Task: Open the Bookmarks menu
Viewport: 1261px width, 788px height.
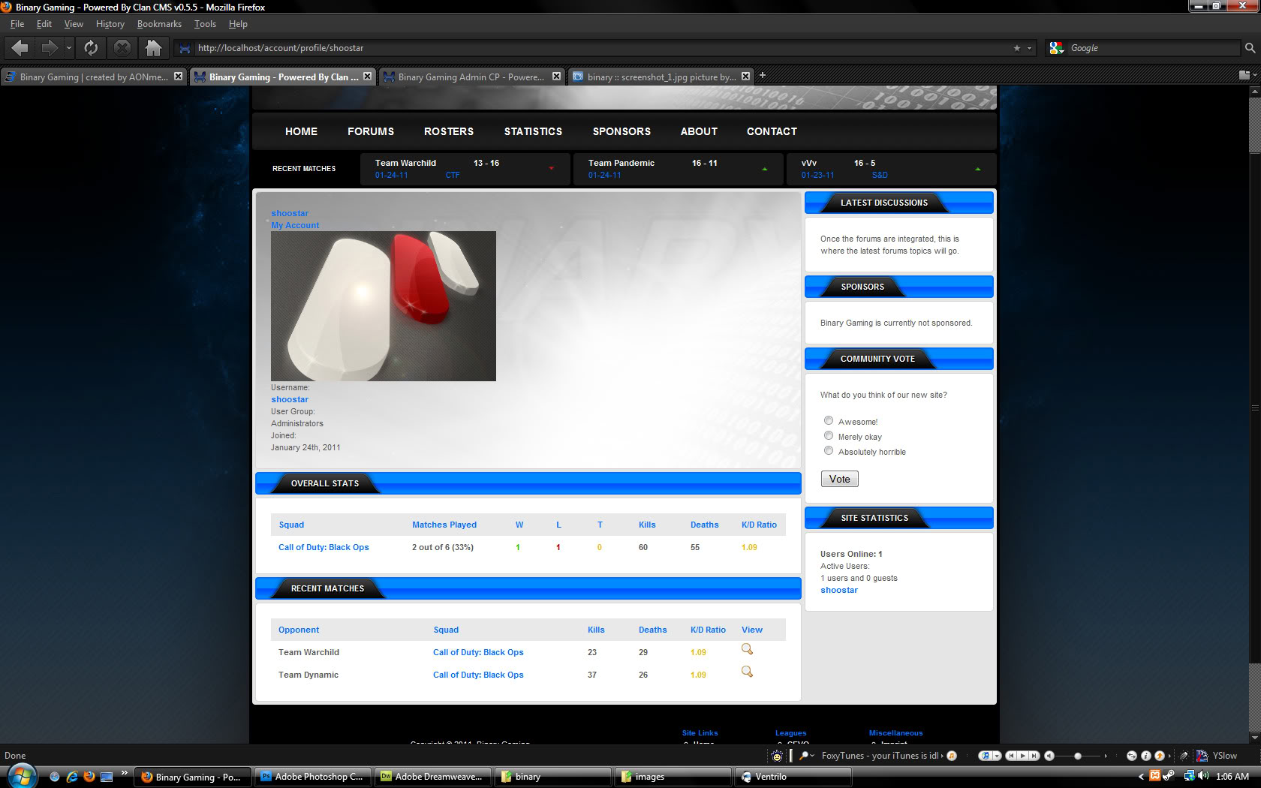Action: [159, 24]
